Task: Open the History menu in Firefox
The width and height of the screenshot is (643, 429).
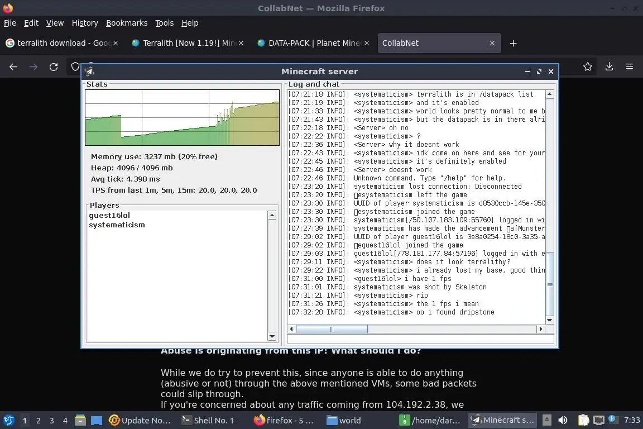Action: [85, 23]
